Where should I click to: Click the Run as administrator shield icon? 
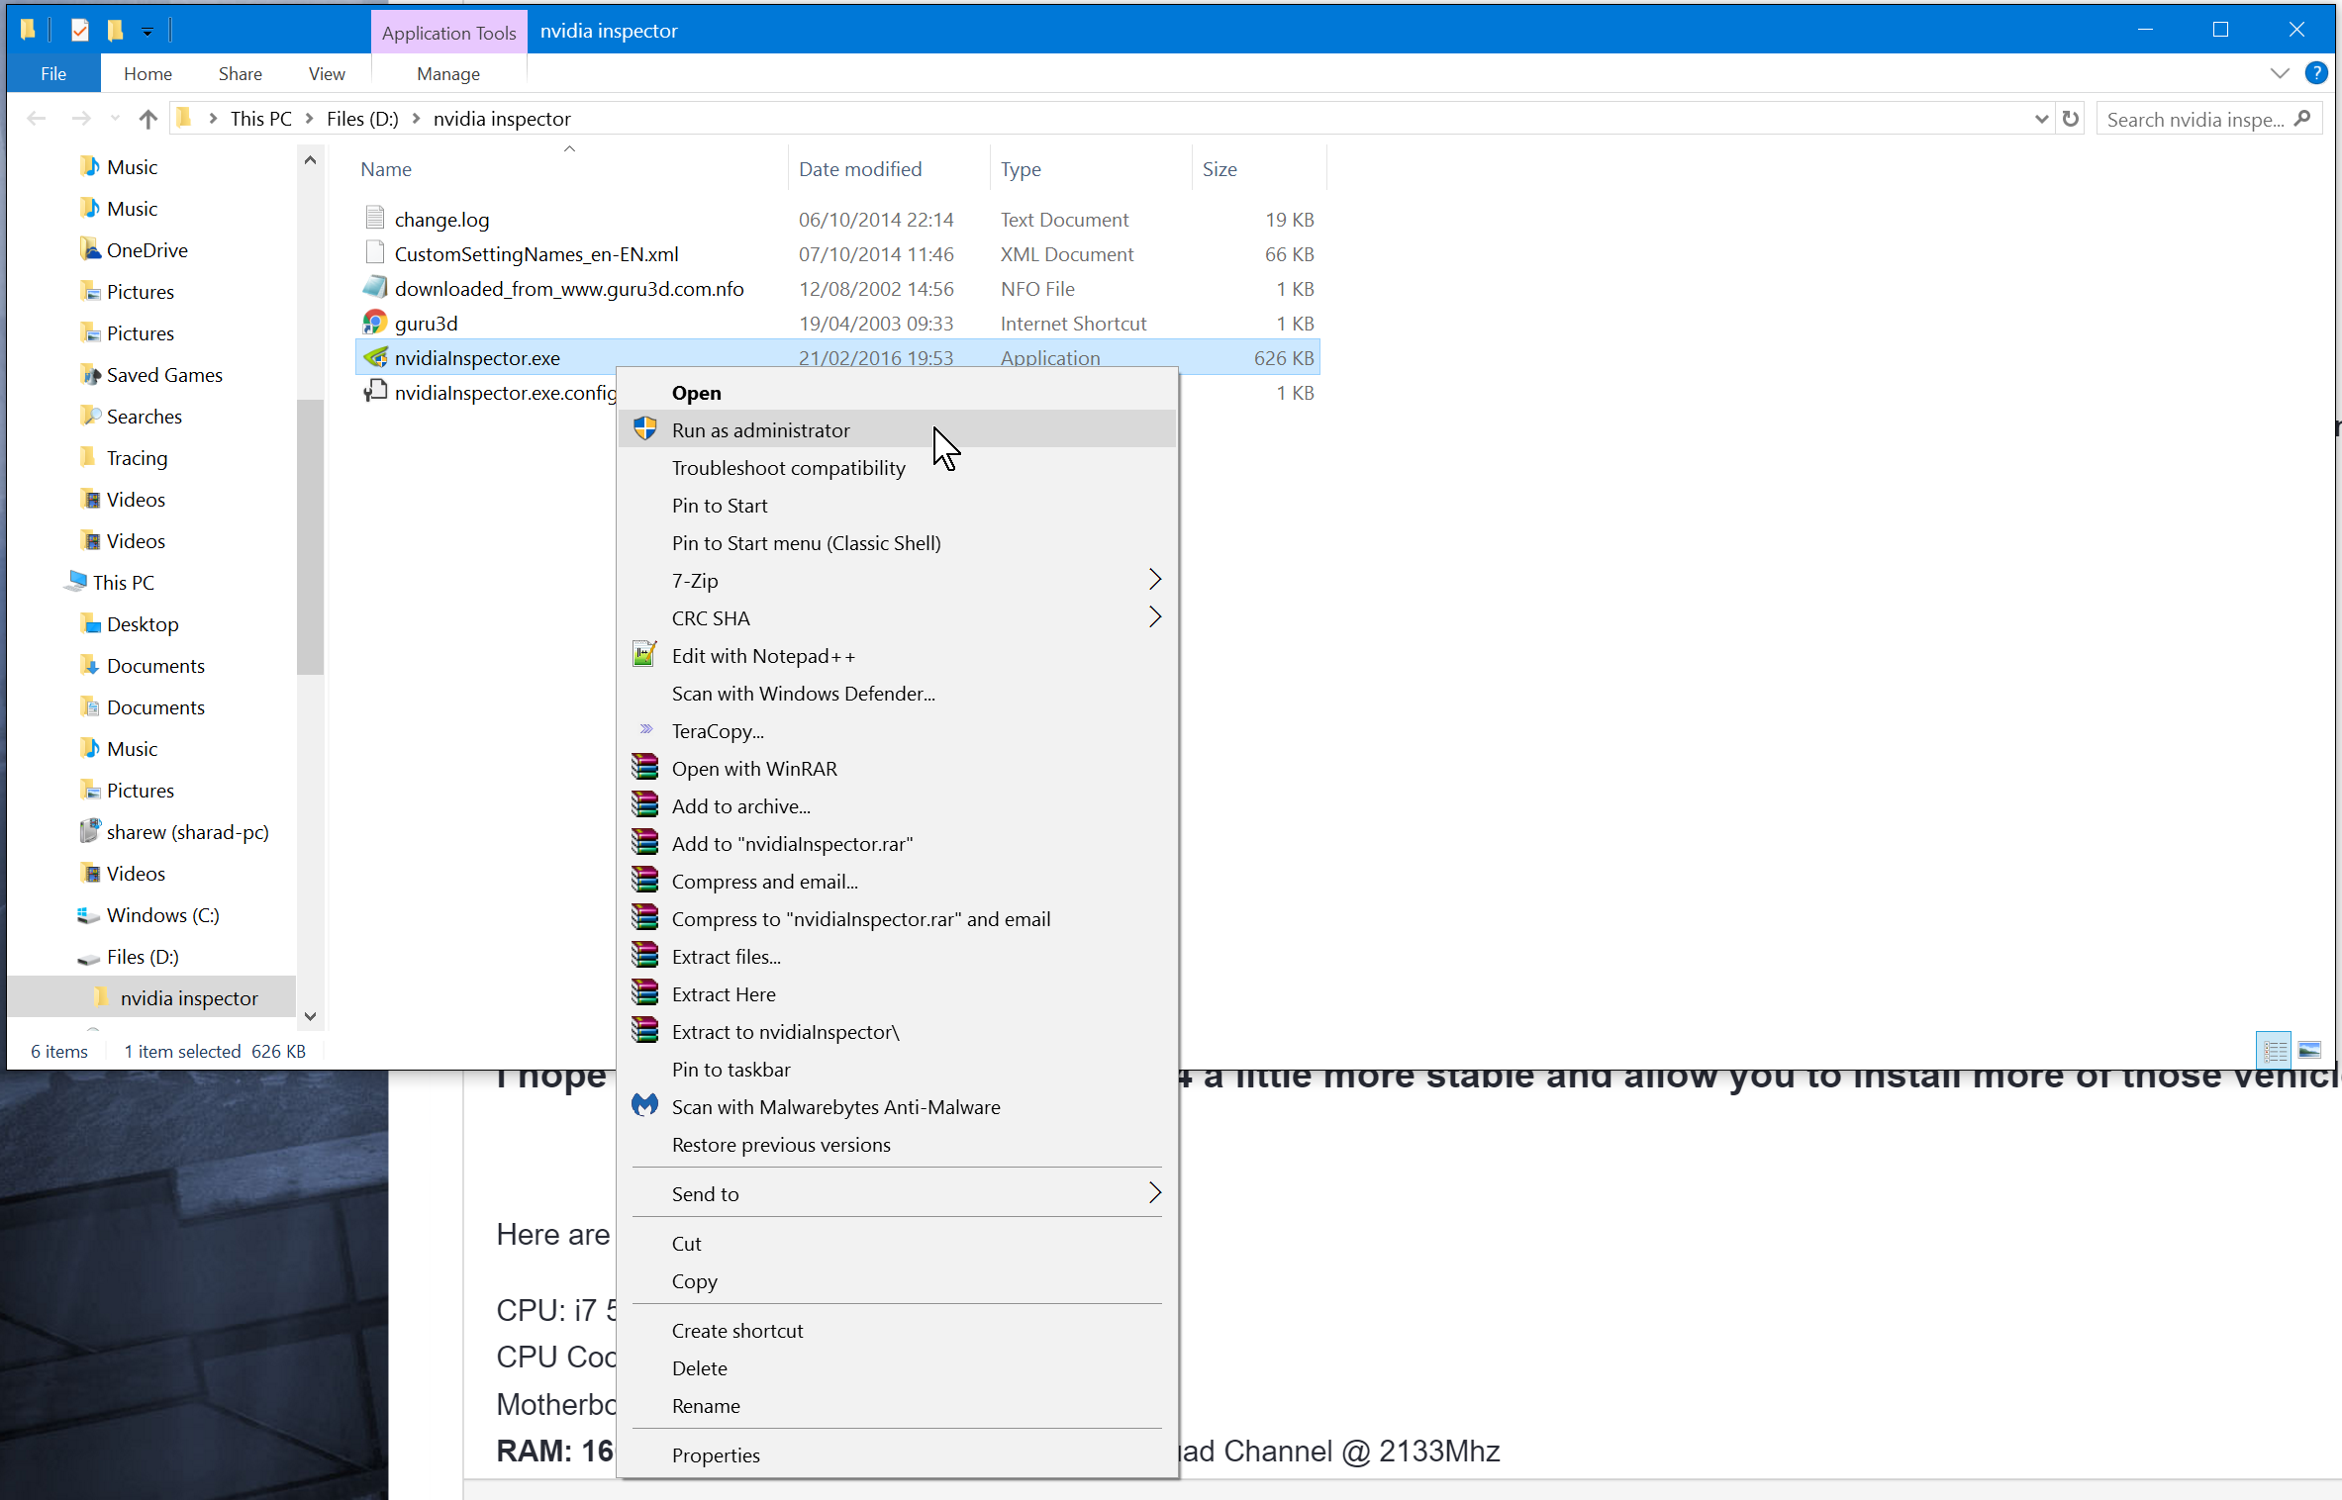pos(645,429)
